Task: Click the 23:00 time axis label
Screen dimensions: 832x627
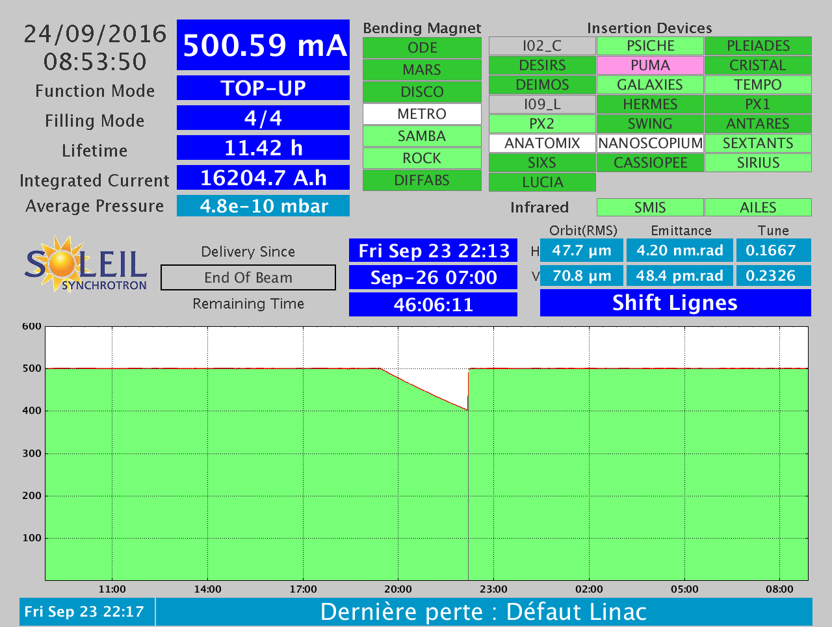Action: tap(493, 589)
